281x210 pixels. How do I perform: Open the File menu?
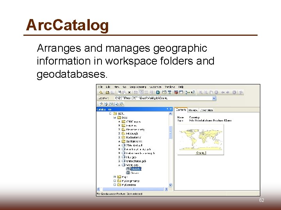tap(101, 87)
